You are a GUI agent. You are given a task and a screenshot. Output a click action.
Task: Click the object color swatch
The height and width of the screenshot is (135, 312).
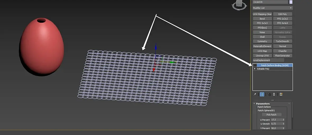(x=291, y=2)
